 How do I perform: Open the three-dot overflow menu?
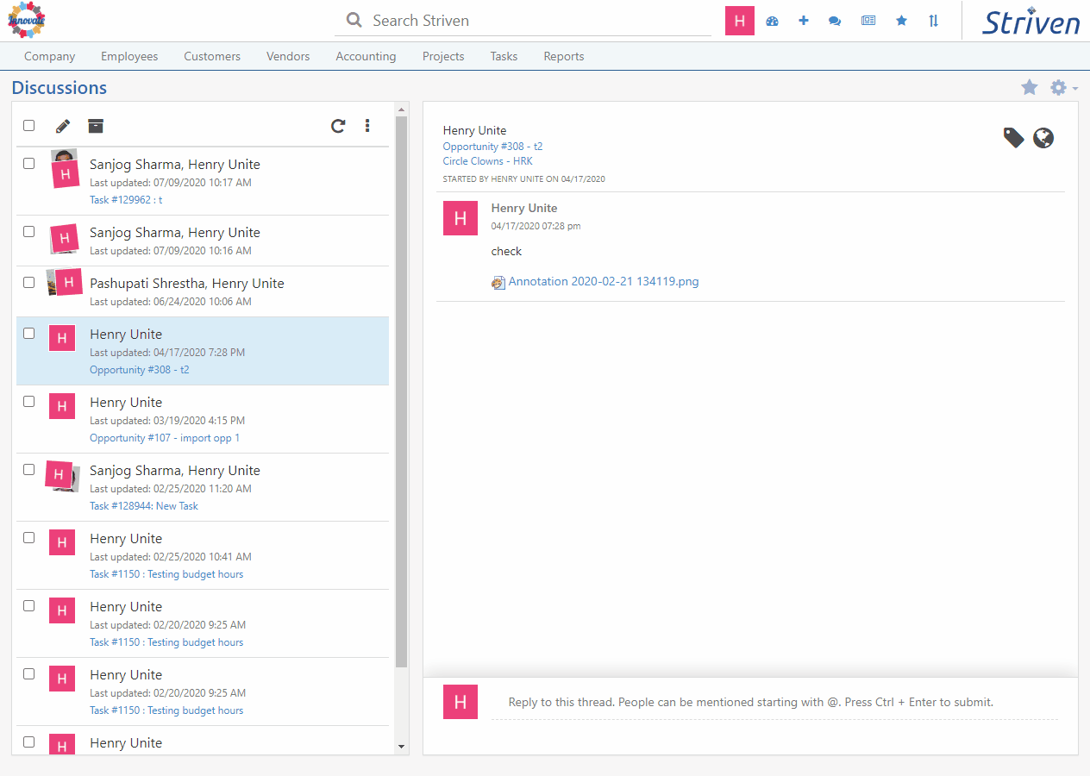tap(367, 126)
